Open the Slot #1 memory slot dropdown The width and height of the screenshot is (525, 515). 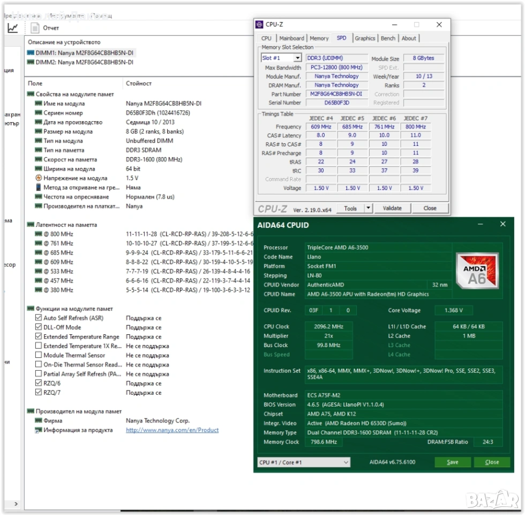pyautogui.click(x=297, y=58)
